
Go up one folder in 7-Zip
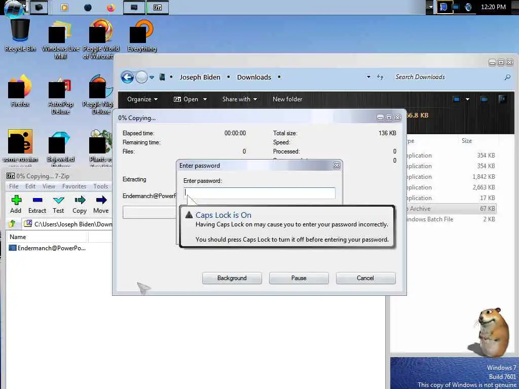pyautogui.click(x=12, y=224)
